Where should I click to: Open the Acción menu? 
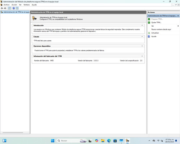[x=14, y=5]
